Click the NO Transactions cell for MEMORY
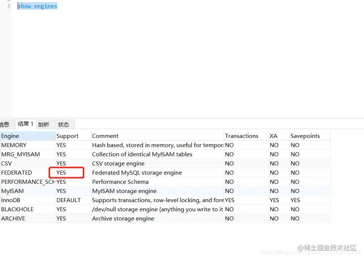The height and width of the screenshot is (259, 364). point(246,145)
